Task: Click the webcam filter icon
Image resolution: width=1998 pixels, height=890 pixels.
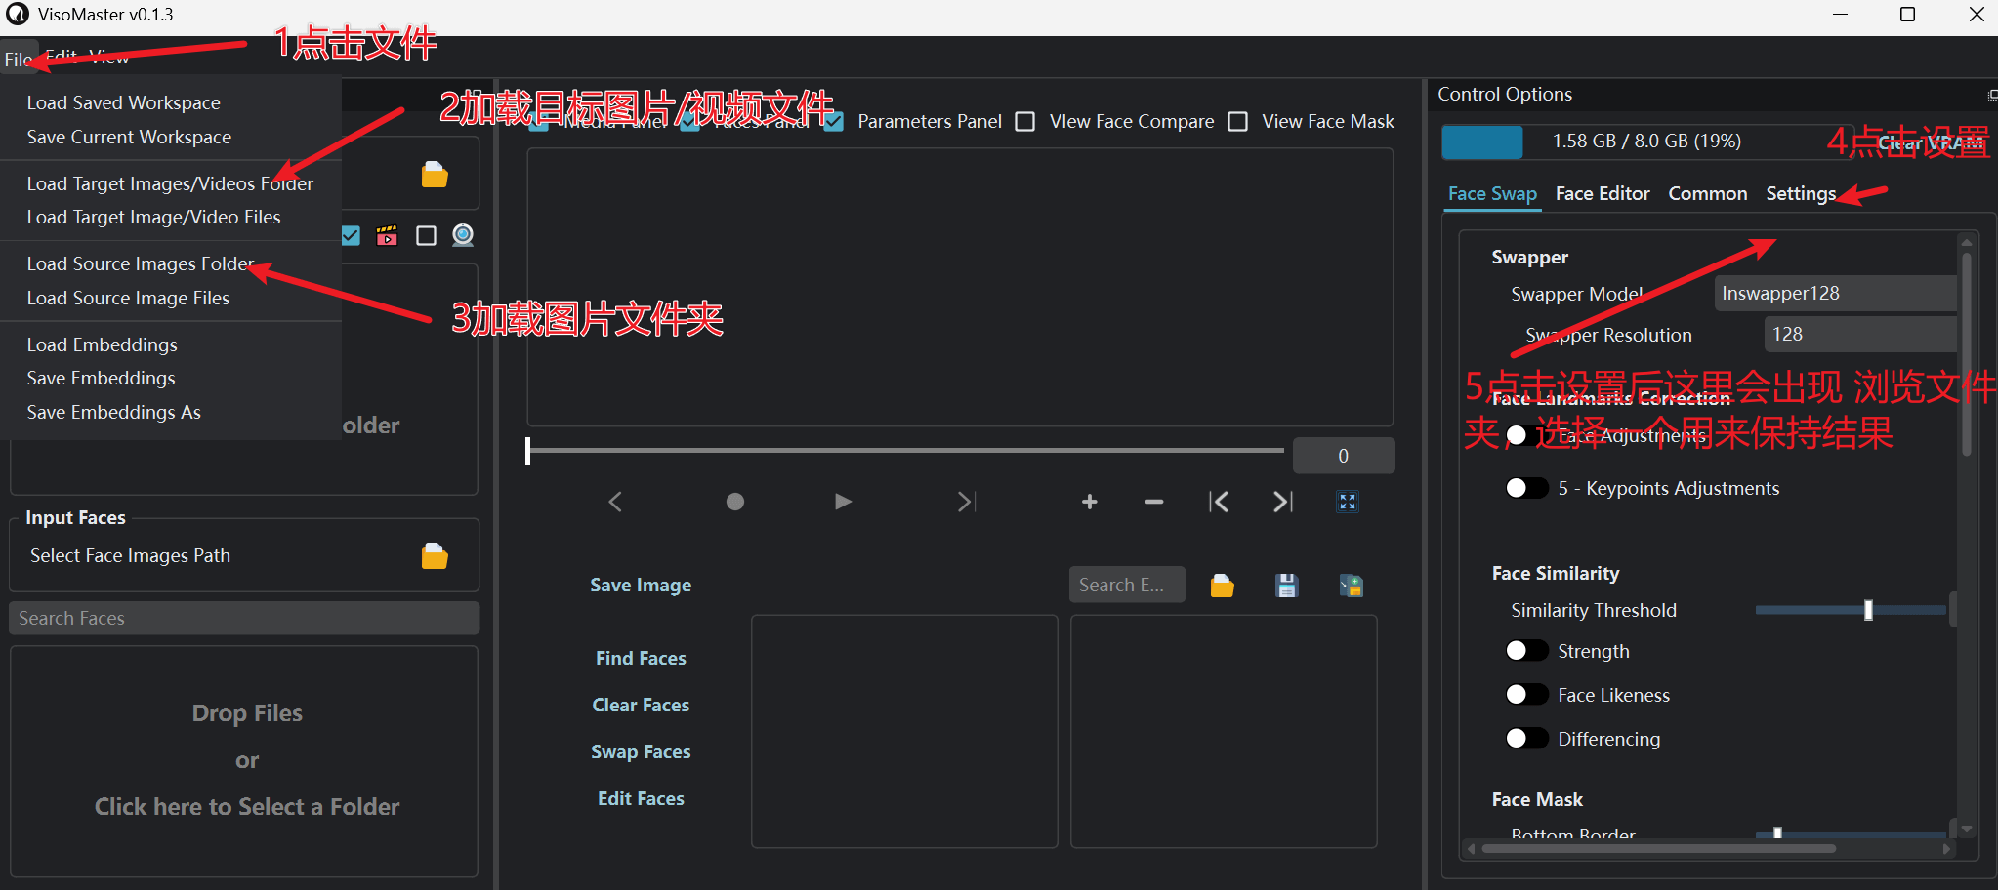Action: tap(463, 235)
